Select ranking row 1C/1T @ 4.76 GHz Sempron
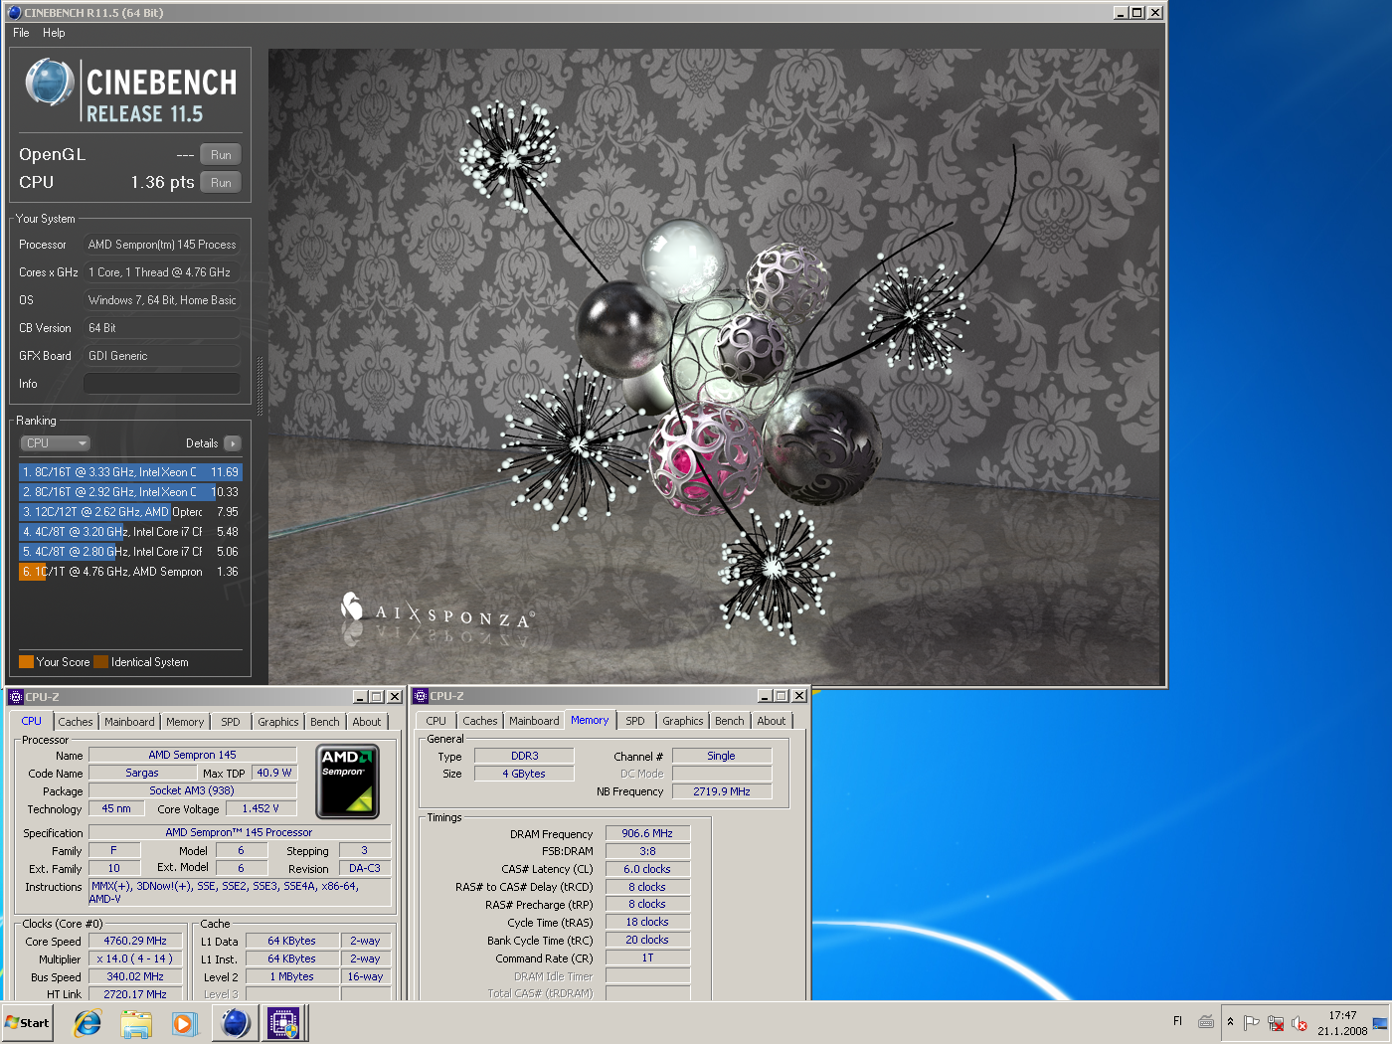 point(130,572)
